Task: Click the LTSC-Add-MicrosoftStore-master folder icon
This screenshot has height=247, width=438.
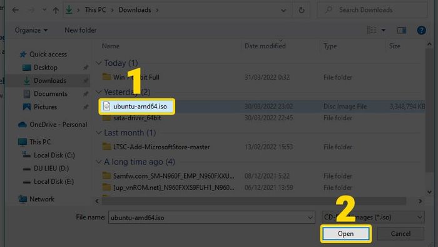Action: 106,147
